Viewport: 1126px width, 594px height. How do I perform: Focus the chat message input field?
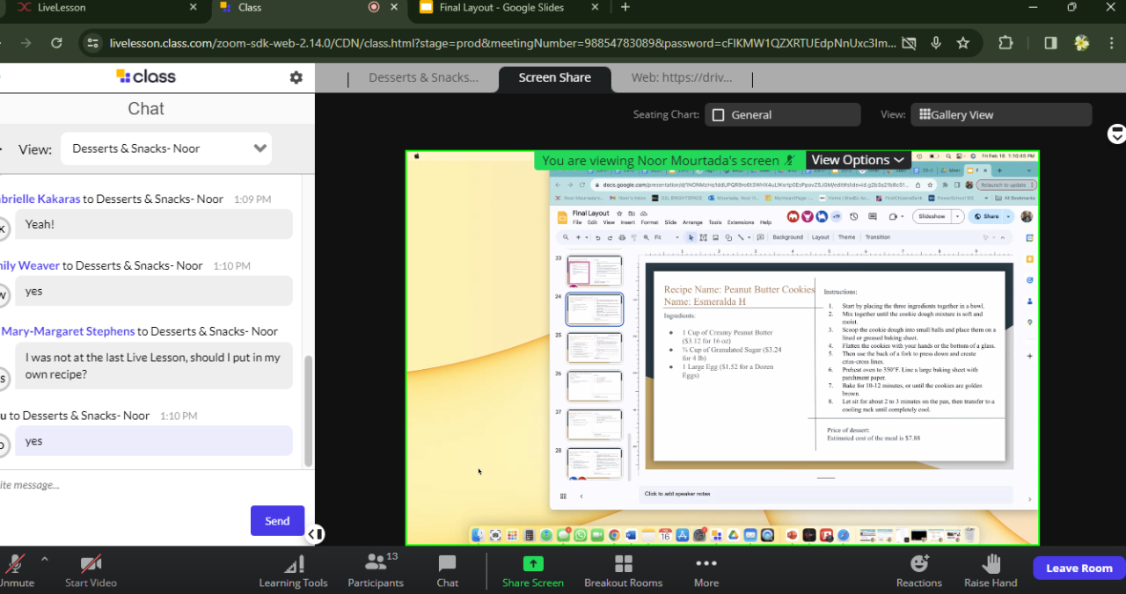(150, 485)
